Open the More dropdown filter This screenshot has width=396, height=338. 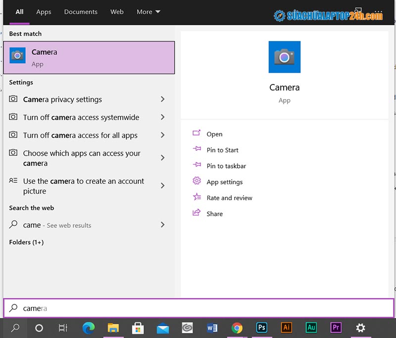point(148,12)
